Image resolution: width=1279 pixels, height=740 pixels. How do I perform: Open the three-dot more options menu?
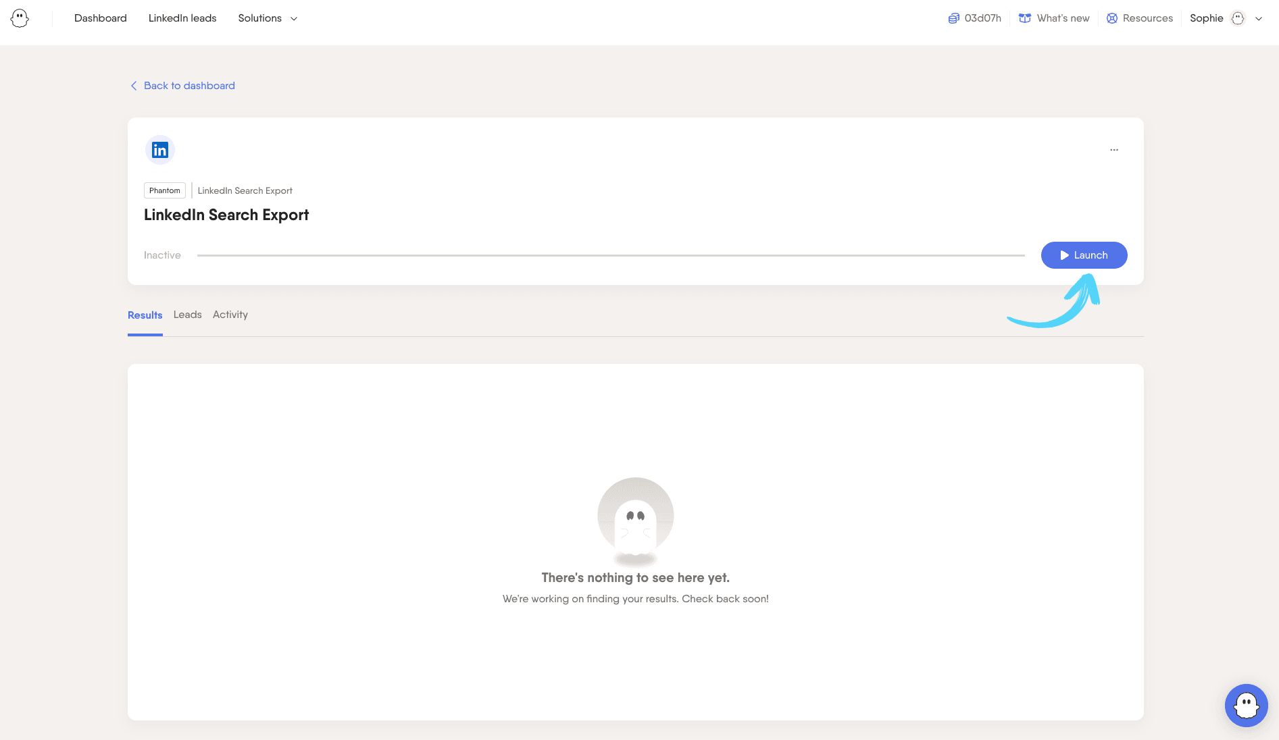pos(1114,150)
